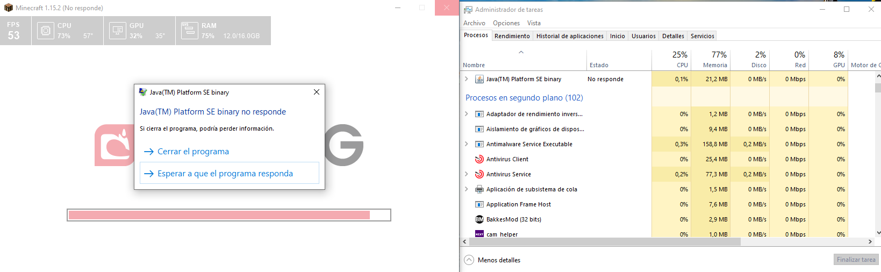Click the 158,8 MB memory cell
This screenshot has width=881, height=272.
click(711, 144)
